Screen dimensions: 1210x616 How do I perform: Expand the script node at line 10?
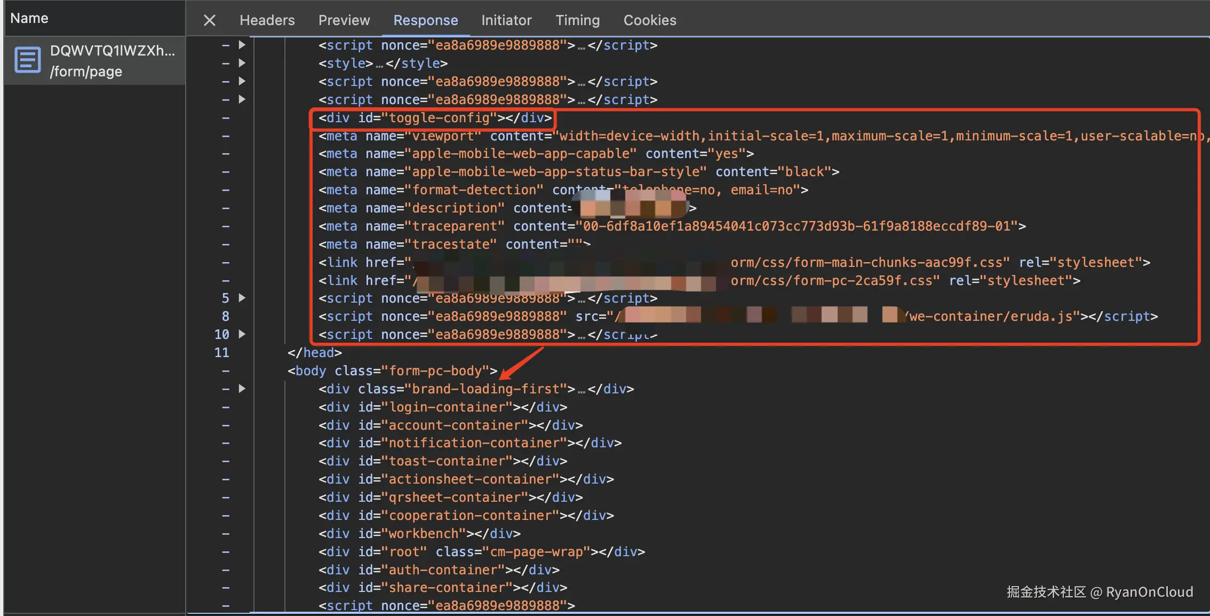pos(242,334)
